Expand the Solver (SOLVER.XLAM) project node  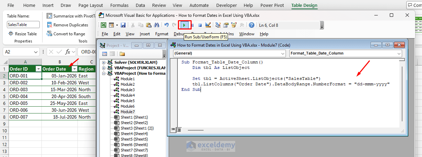click(x=104, y=62)
